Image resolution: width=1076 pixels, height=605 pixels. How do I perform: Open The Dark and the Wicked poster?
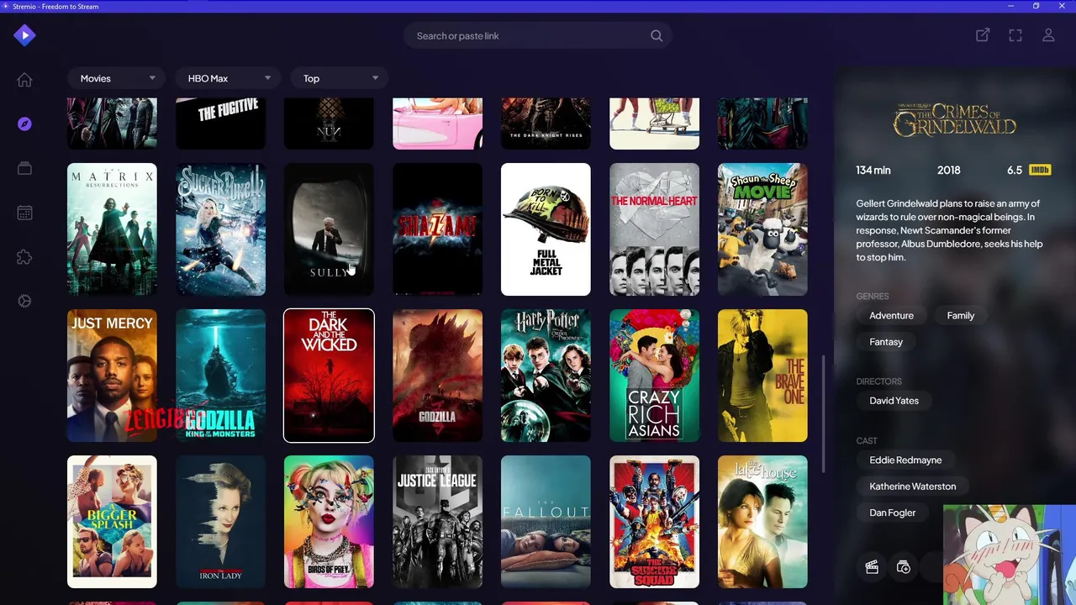pos(329,376)
